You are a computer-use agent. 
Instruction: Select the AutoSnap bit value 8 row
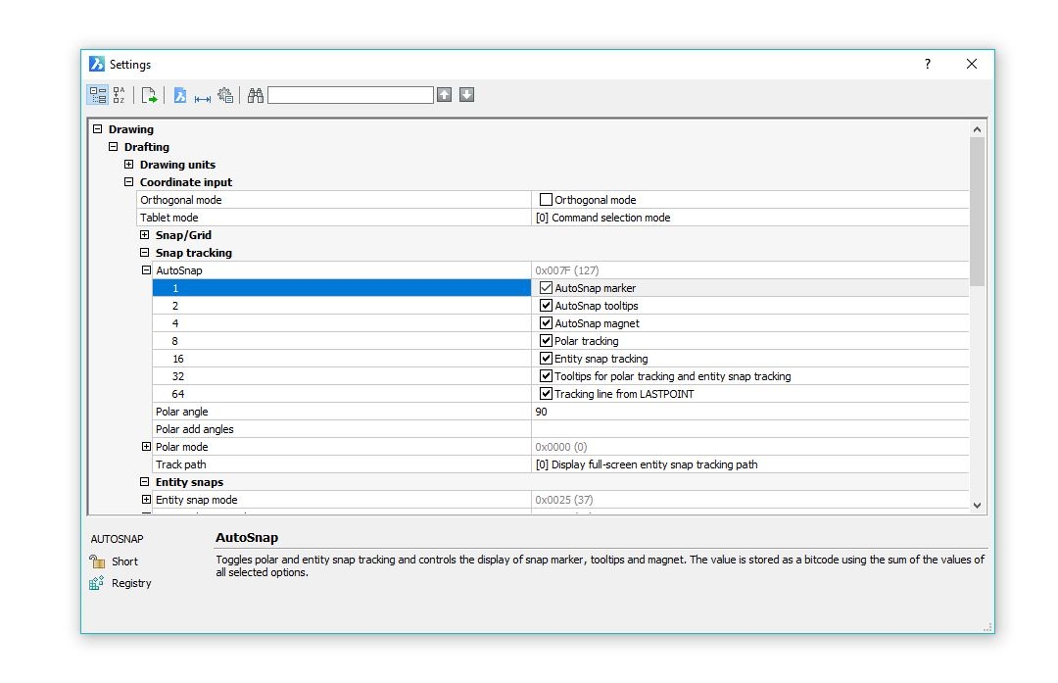point(342,341)
